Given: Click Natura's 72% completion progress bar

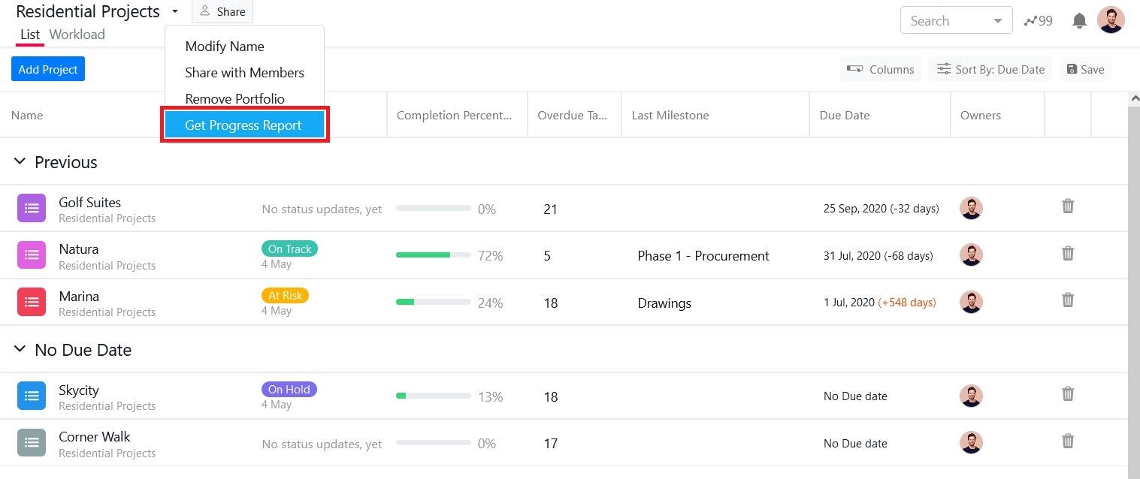Looking at the screenshot, I should (x=434, y=255).
